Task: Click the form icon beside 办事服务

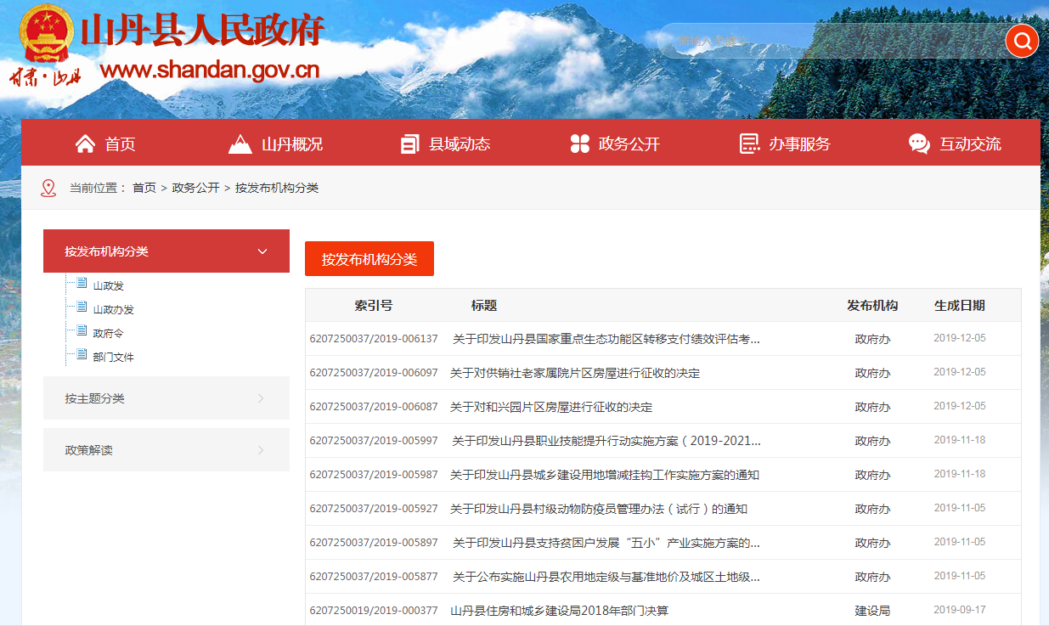Action: tap(749, 144)
